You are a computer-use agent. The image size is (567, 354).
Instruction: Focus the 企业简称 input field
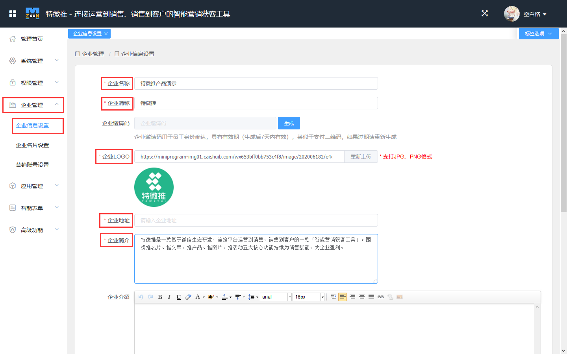(256, 103)
